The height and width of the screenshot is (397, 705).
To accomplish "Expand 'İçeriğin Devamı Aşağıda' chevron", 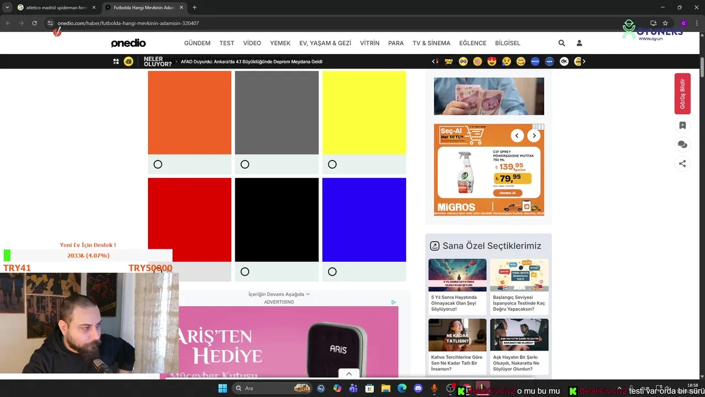I will click(308, 294).
